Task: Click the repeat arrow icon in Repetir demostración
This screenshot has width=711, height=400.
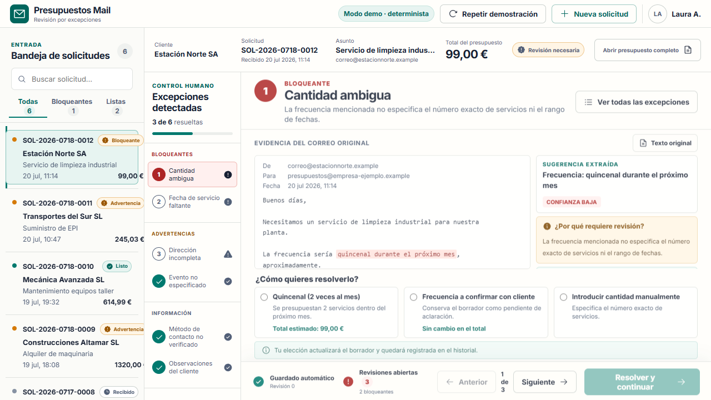Action: (x=453, y=14)
